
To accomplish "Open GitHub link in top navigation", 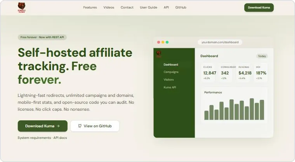I will [180, 7].
